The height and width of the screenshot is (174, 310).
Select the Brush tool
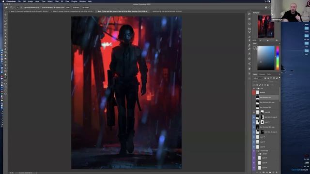pyautogui.click(x=5, y=40)
